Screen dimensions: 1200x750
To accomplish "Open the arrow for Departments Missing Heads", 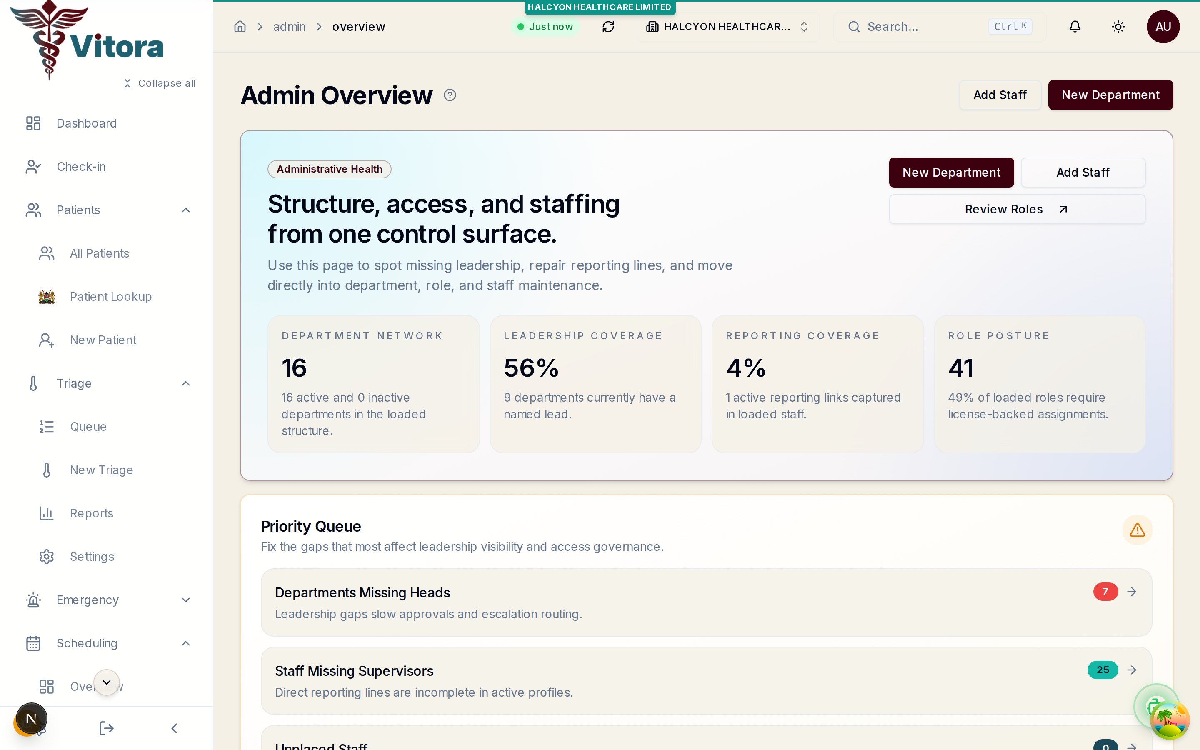I will coord(1132,592).
